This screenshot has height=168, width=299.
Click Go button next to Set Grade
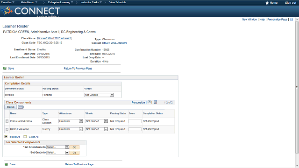[x=74, y=153]
